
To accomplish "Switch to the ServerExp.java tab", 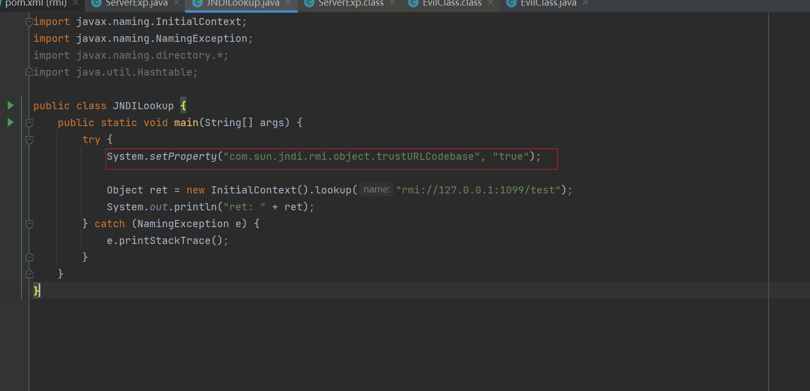I will pyautogui.click(x=136, y=3).
